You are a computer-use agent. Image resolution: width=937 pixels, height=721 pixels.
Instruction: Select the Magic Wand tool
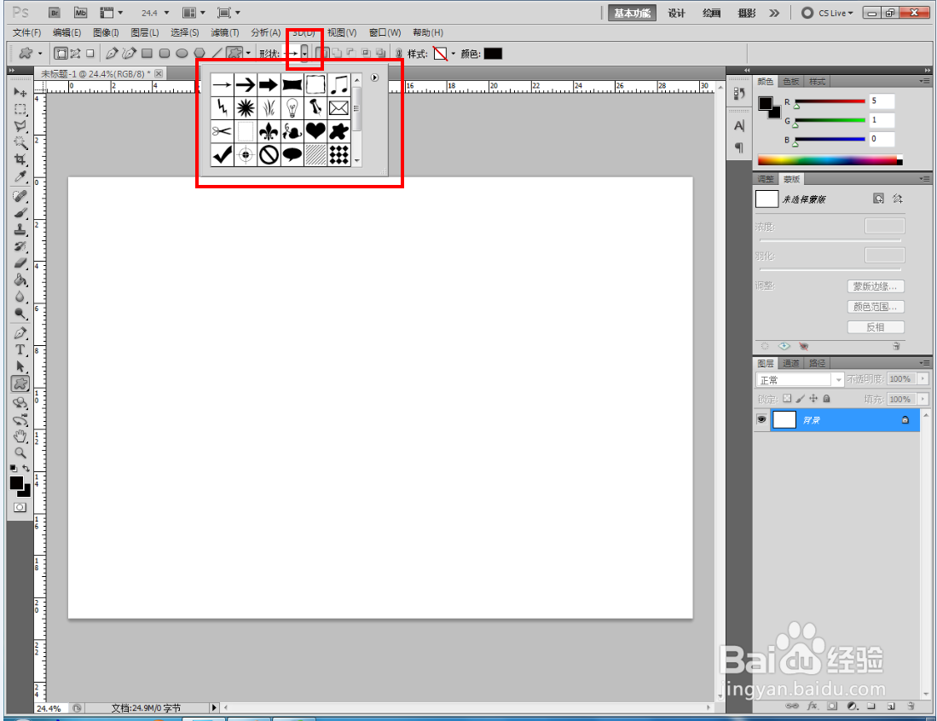(x=20, y=143)
